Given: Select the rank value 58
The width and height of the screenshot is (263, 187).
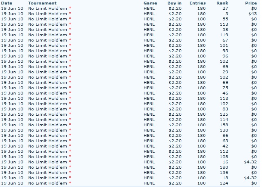Looking at the screenshot, I should (225, 30).
